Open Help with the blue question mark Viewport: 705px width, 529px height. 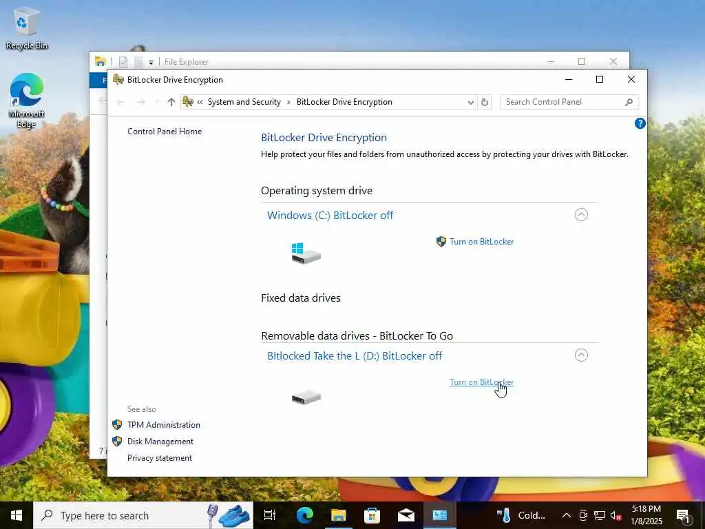[640, 123]
